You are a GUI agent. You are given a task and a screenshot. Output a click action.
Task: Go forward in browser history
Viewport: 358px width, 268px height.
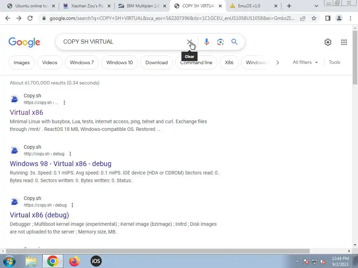click(19, 18)
